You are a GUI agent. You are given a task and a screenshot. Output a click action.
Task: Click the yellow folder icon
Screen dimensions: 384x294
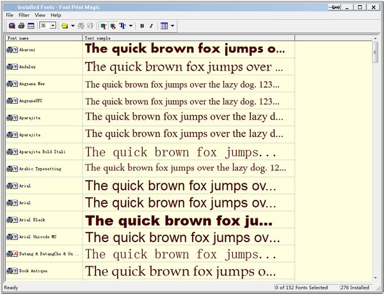(65, 26)
